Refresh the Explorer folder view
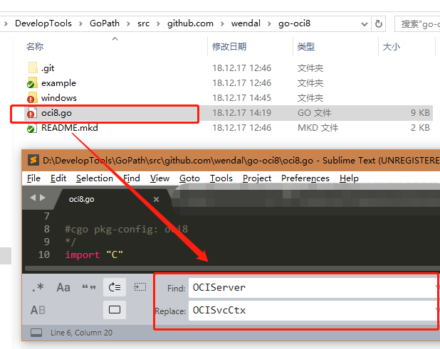440x349 pixels. pos(379,23)
